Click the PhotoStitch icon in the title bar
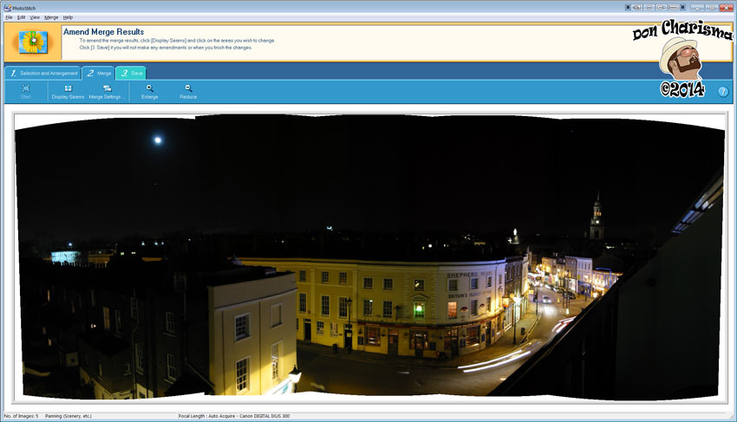The width and height of the screenshot is (737, 422). pyautogui.click(x=7, y=8)
